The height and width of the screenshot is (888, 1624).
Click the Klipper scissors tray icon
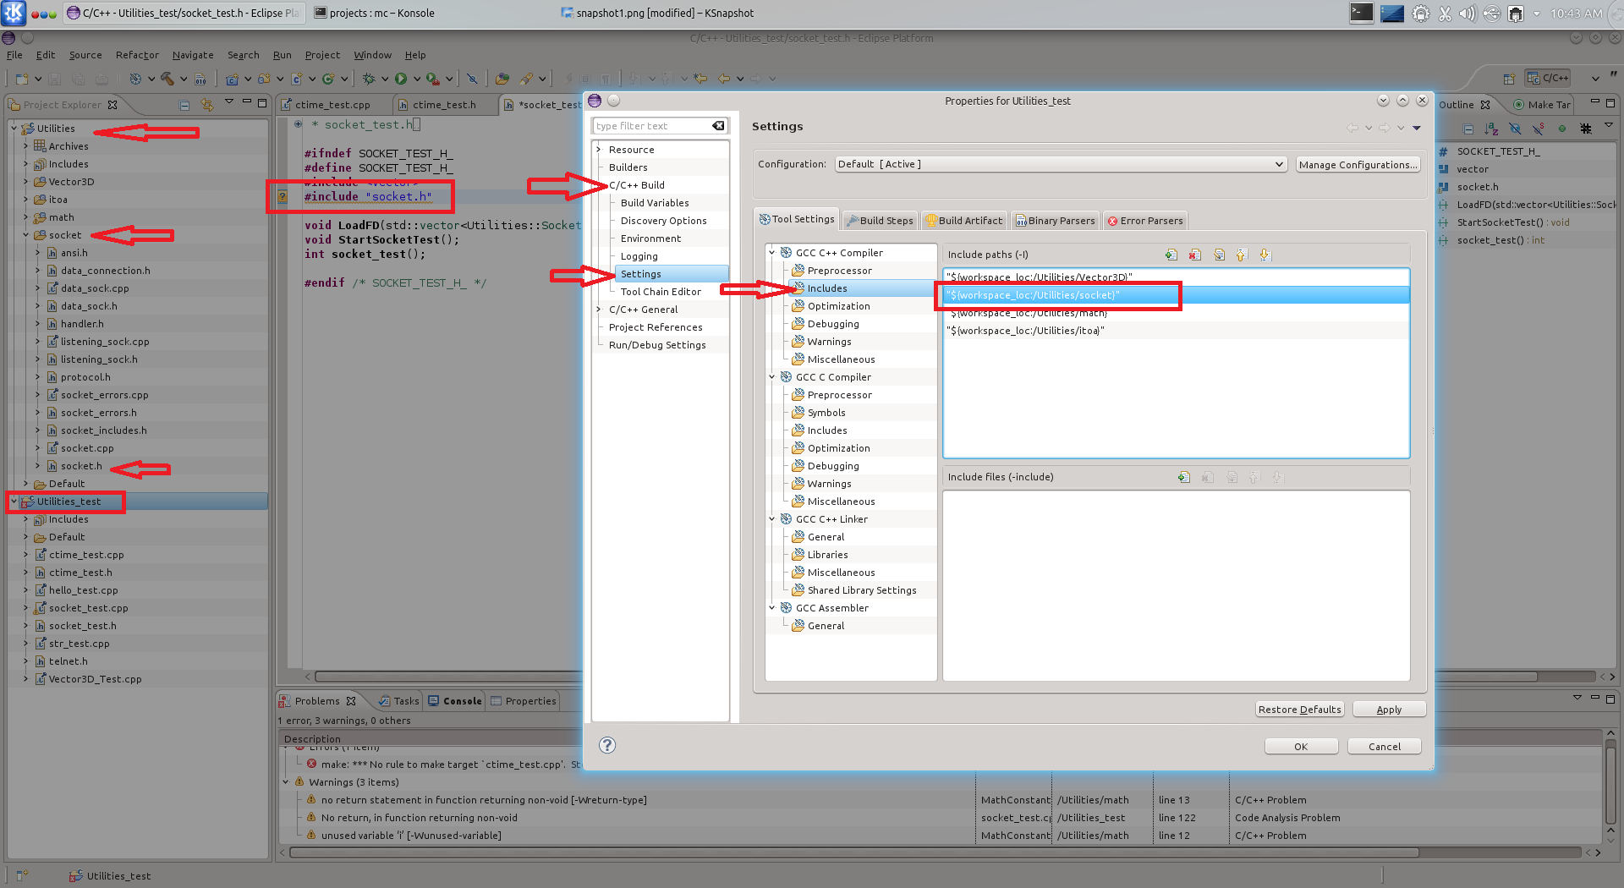[1445, 14]
